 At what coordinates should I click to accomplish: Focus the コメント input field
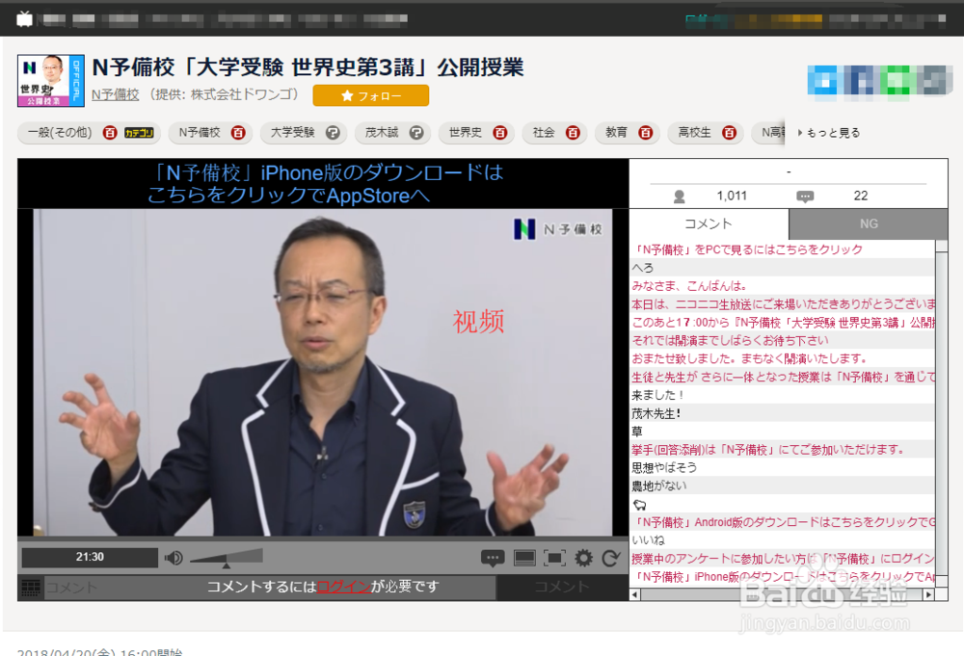[269, 588]
